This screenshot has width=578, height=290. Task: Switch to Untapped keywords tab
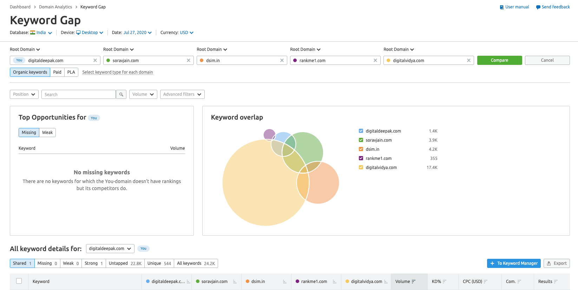tap(125, 263)
